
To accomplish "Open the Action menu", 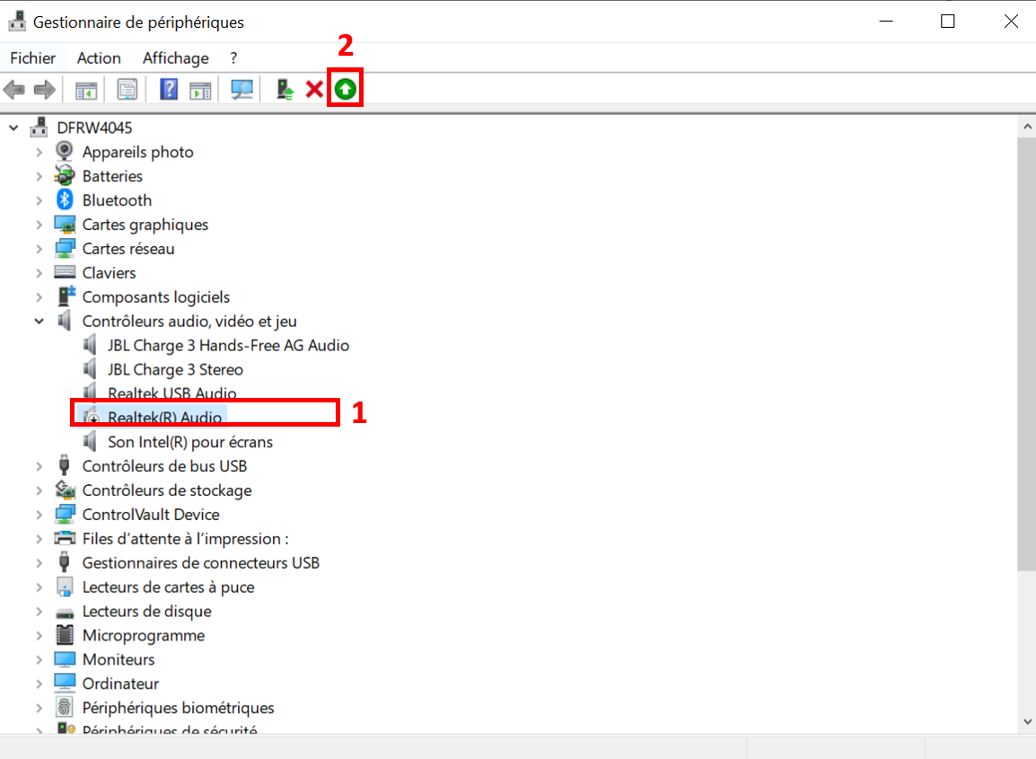I will (x=99, y=58).
